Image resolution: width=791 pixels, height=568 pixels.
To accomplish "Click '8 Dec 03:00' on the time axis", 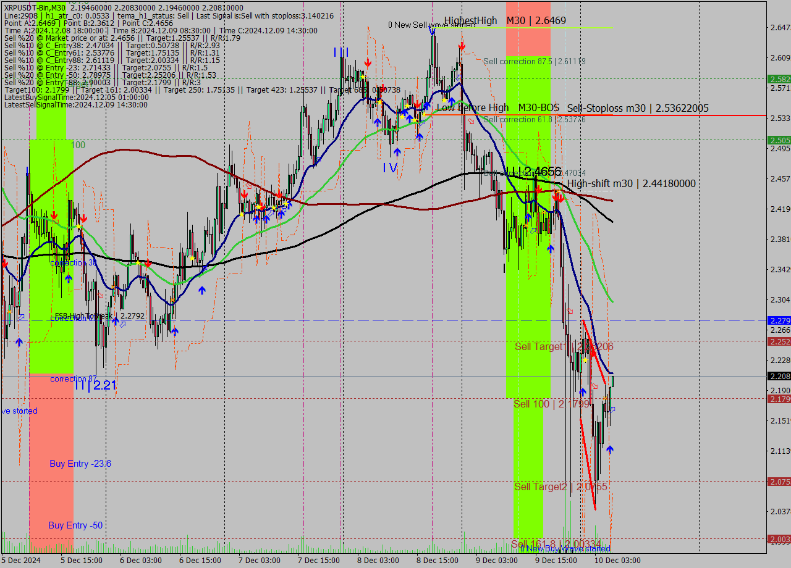I will click(378, 560).
